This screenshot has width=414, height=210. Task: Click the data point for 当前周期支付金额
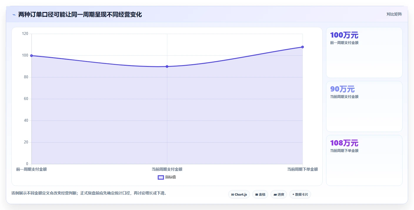tap(167, 67)
